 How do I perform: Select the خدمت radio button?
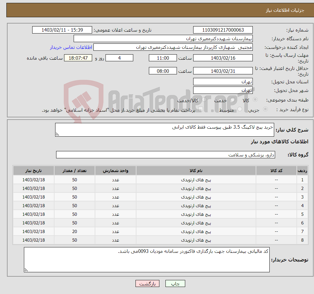point(232,100)
